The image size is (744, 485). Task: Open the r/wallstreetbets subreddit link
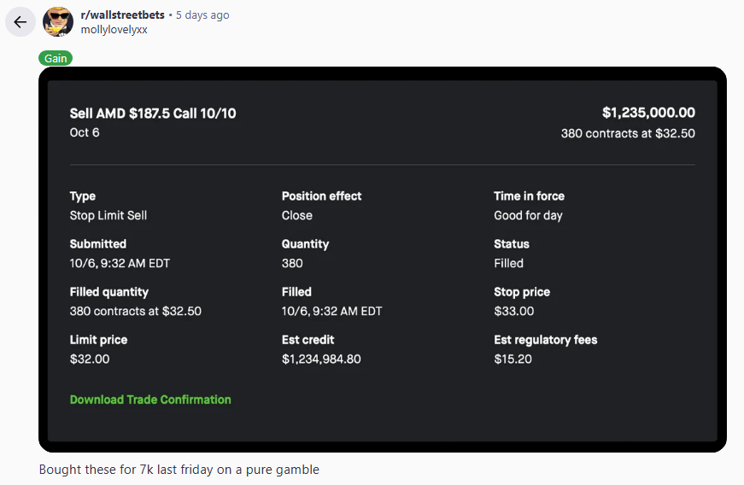pyautogui.click(x=122, y=15)
